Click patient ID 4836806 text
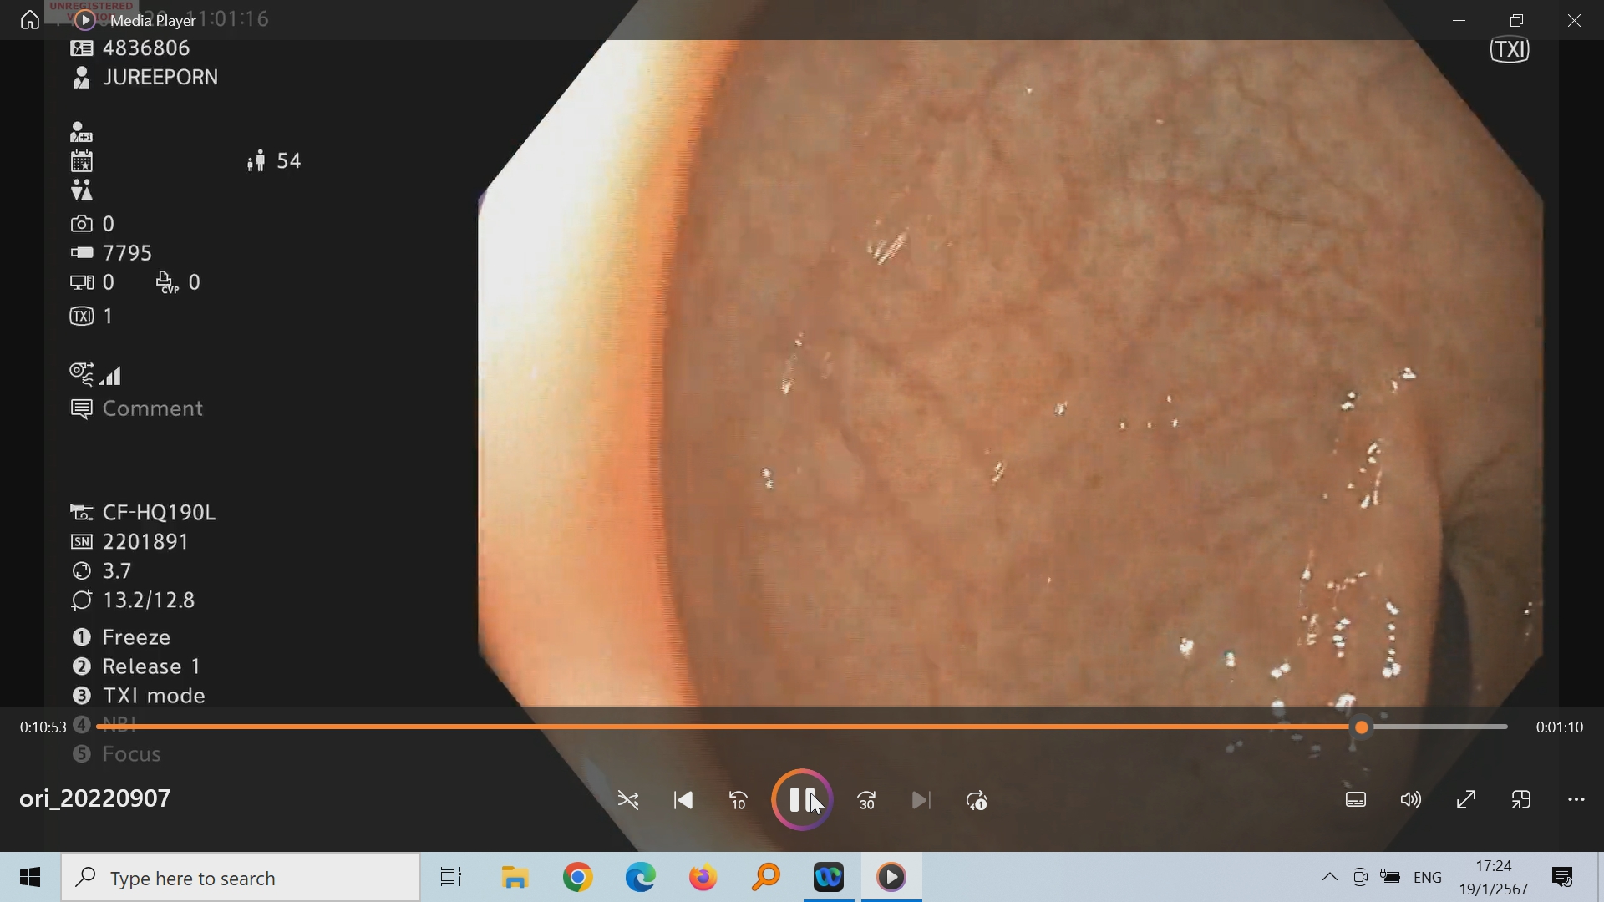This screenshot has height=902, width=1604. coord(146,48)
